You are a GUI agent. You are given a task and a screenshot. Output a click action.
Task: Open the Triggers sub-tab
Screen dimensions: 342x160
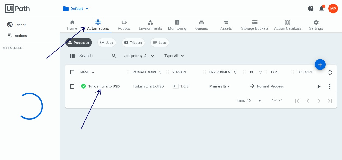(133, 43)
